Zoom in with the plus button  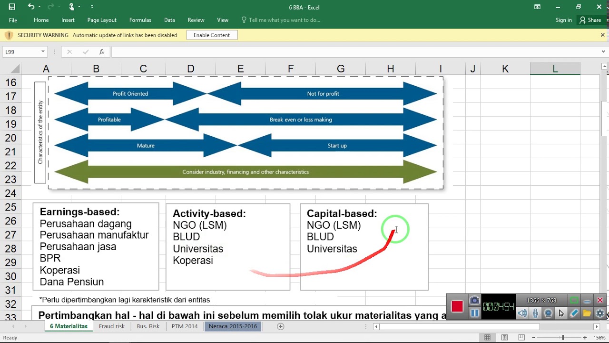click(585, 338)
